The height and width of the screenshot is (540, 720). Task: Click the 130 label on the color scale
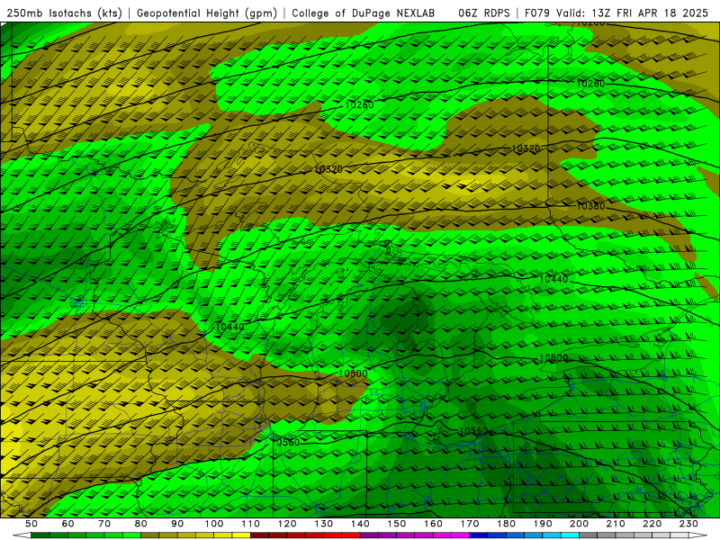[x=324, y=524]
